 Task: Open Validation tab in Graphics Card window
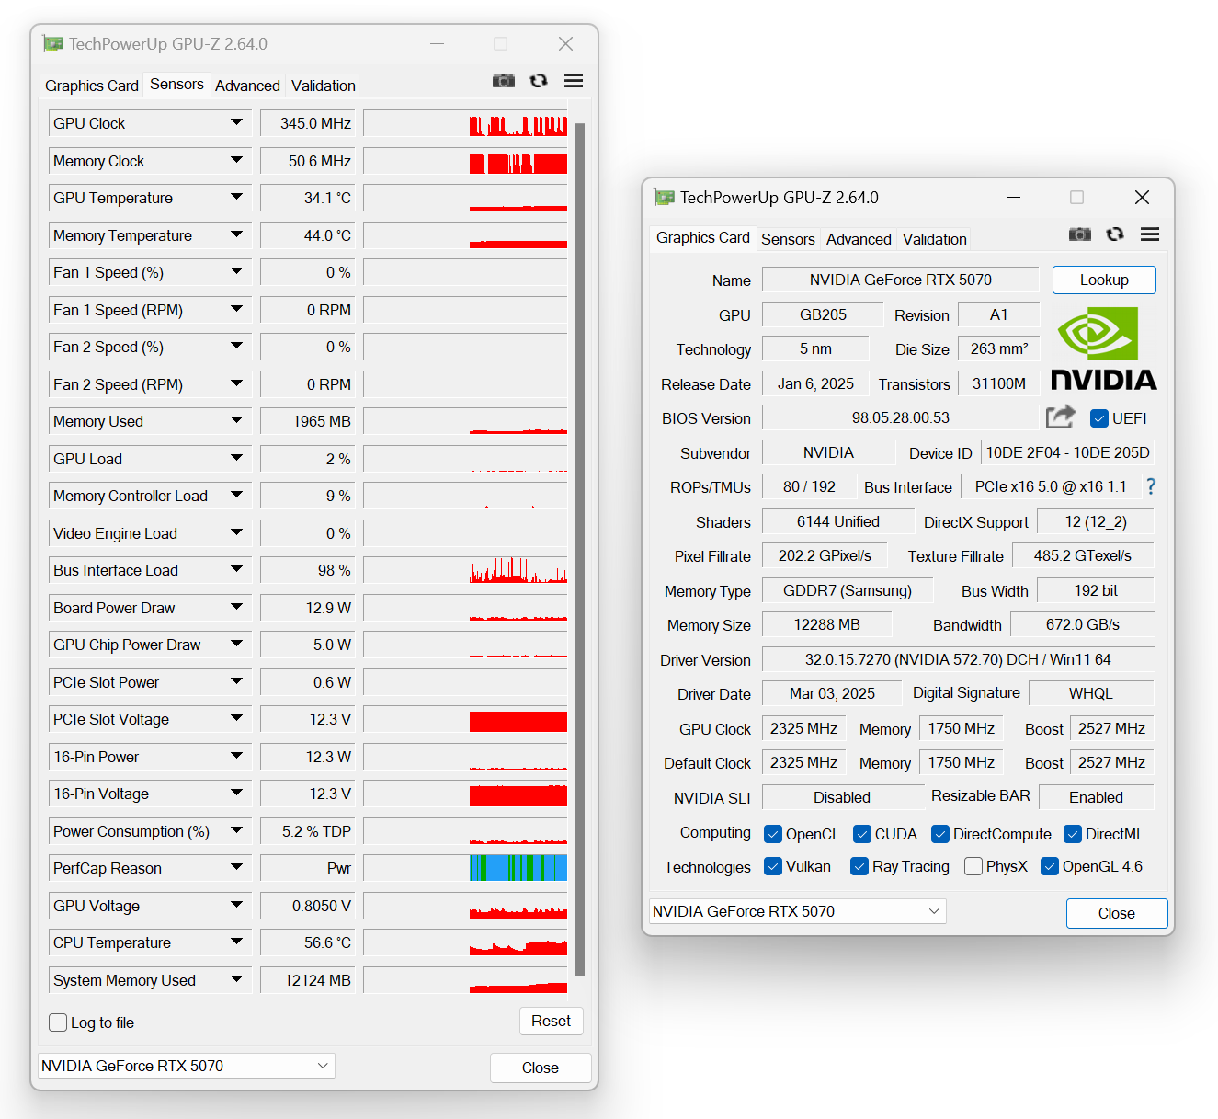(934, 239)
